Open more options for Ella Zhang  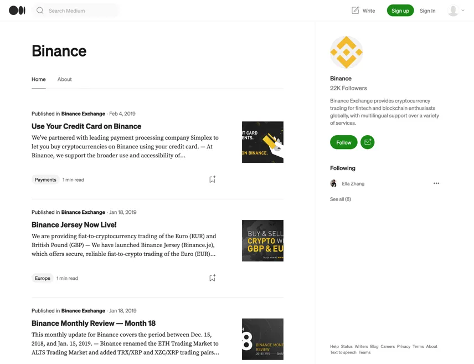pyautogui.click(x=436, y=183)
